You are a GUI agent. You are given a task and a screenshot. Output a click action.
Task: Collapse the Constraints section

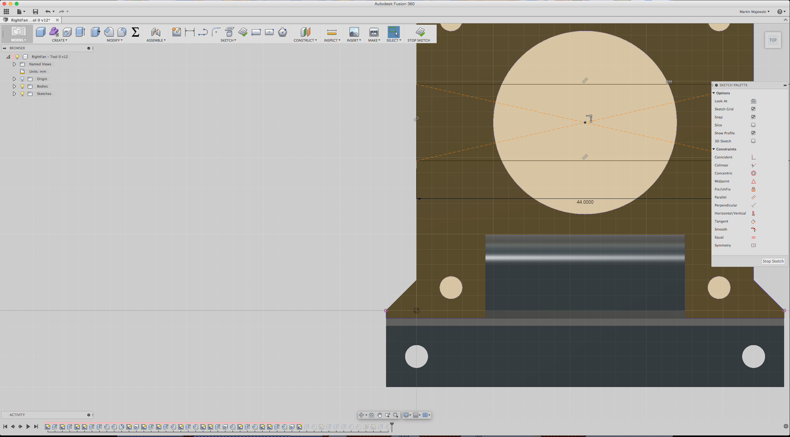click(x=714, y=149)
